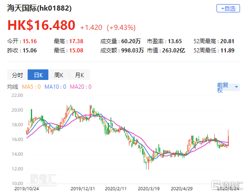Select the 日K daily chart tab
246x193 pixels.
[x=38, y=75]
